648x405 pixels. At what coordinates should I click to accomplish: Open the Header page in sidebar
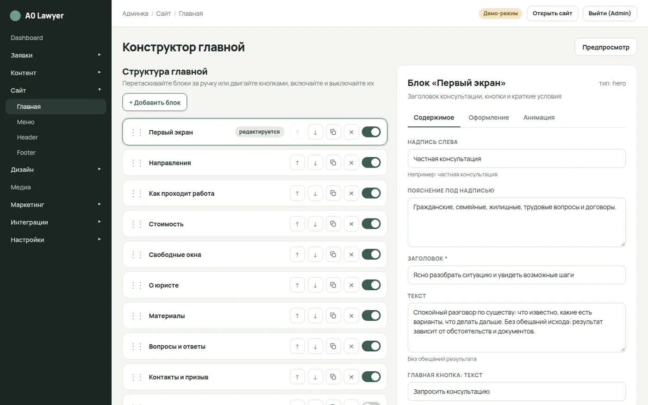click(56, 137)
